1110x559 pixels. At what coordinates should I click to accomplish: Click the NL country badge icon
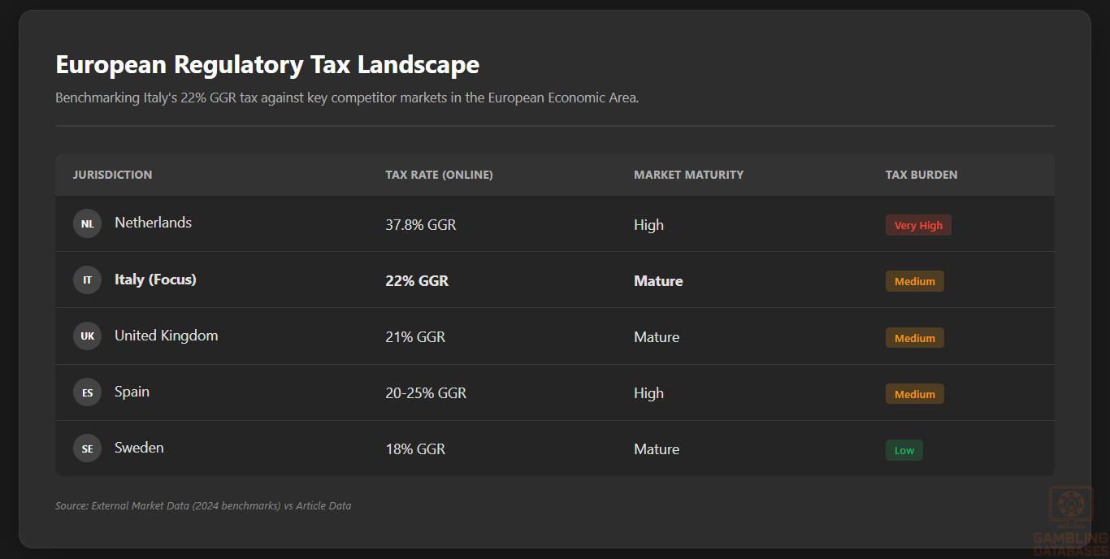coord(87,224)
